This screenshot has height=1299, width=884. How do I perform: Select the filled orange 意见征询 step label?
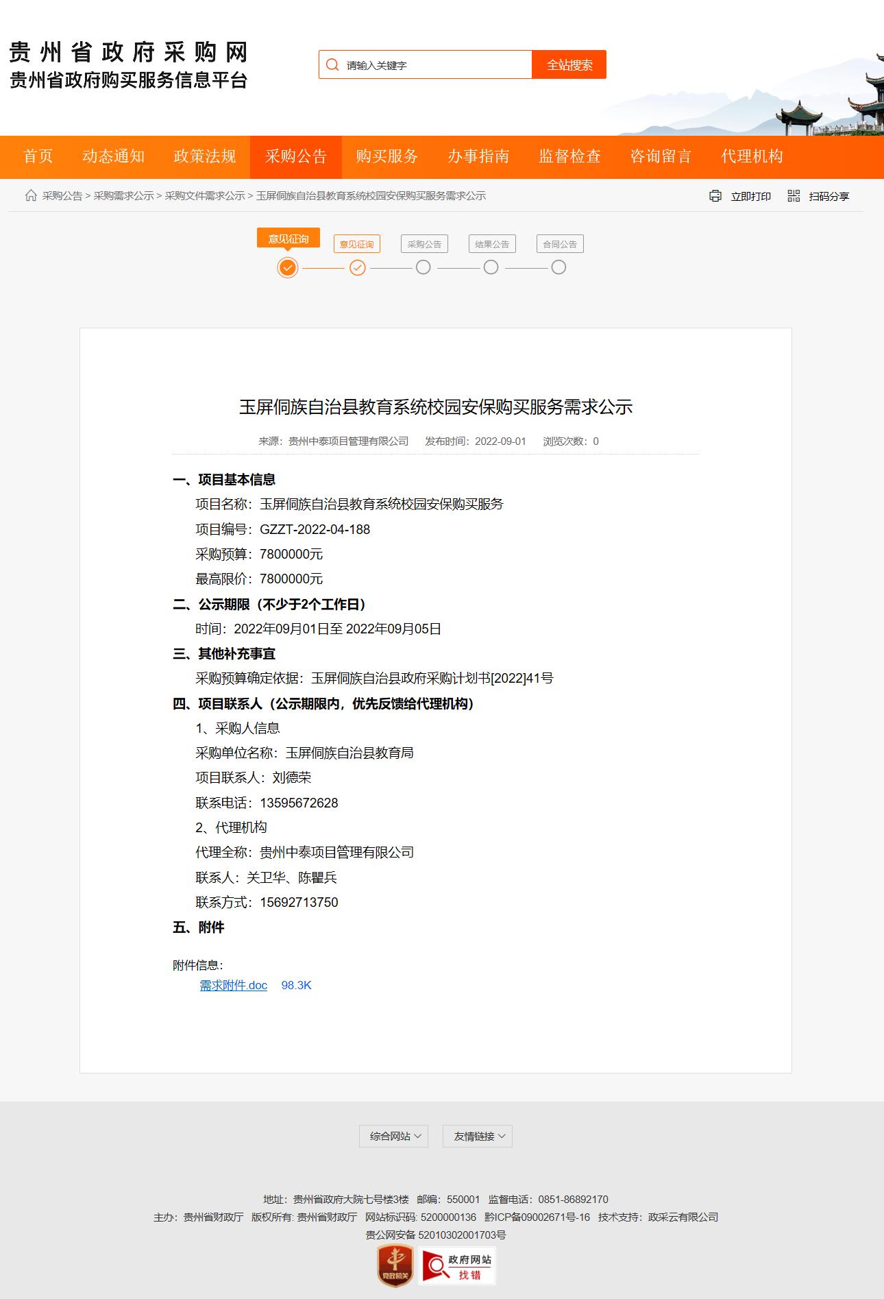click(x=288, y=239)
